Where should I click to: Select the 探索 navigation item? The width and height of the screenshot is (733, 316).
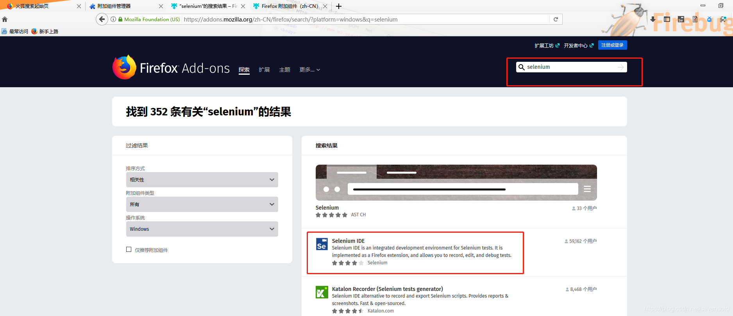pyautogui.click(x=244, y=70)
